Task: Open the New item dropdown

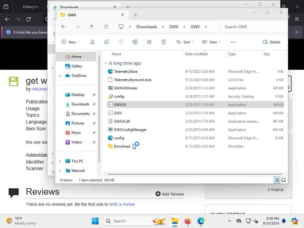Action: pyautogui.click(x=70, y=42)
